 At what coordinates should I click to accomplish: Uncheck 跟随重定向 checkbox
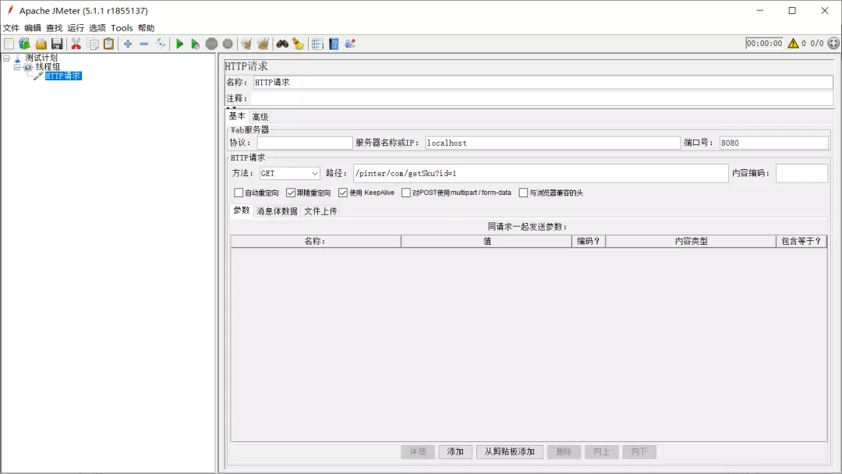tap(291, 193)
